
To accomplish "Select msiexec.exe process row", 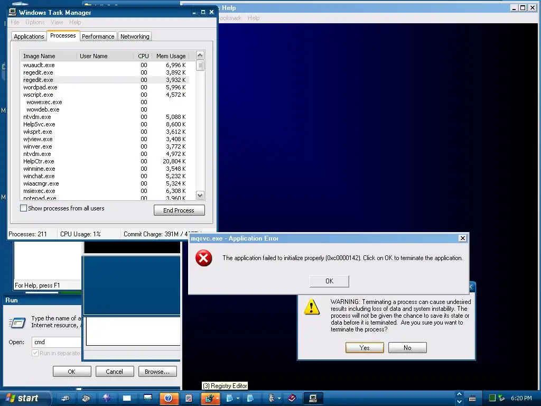I will pyautogui.click(x=105, y=191).
